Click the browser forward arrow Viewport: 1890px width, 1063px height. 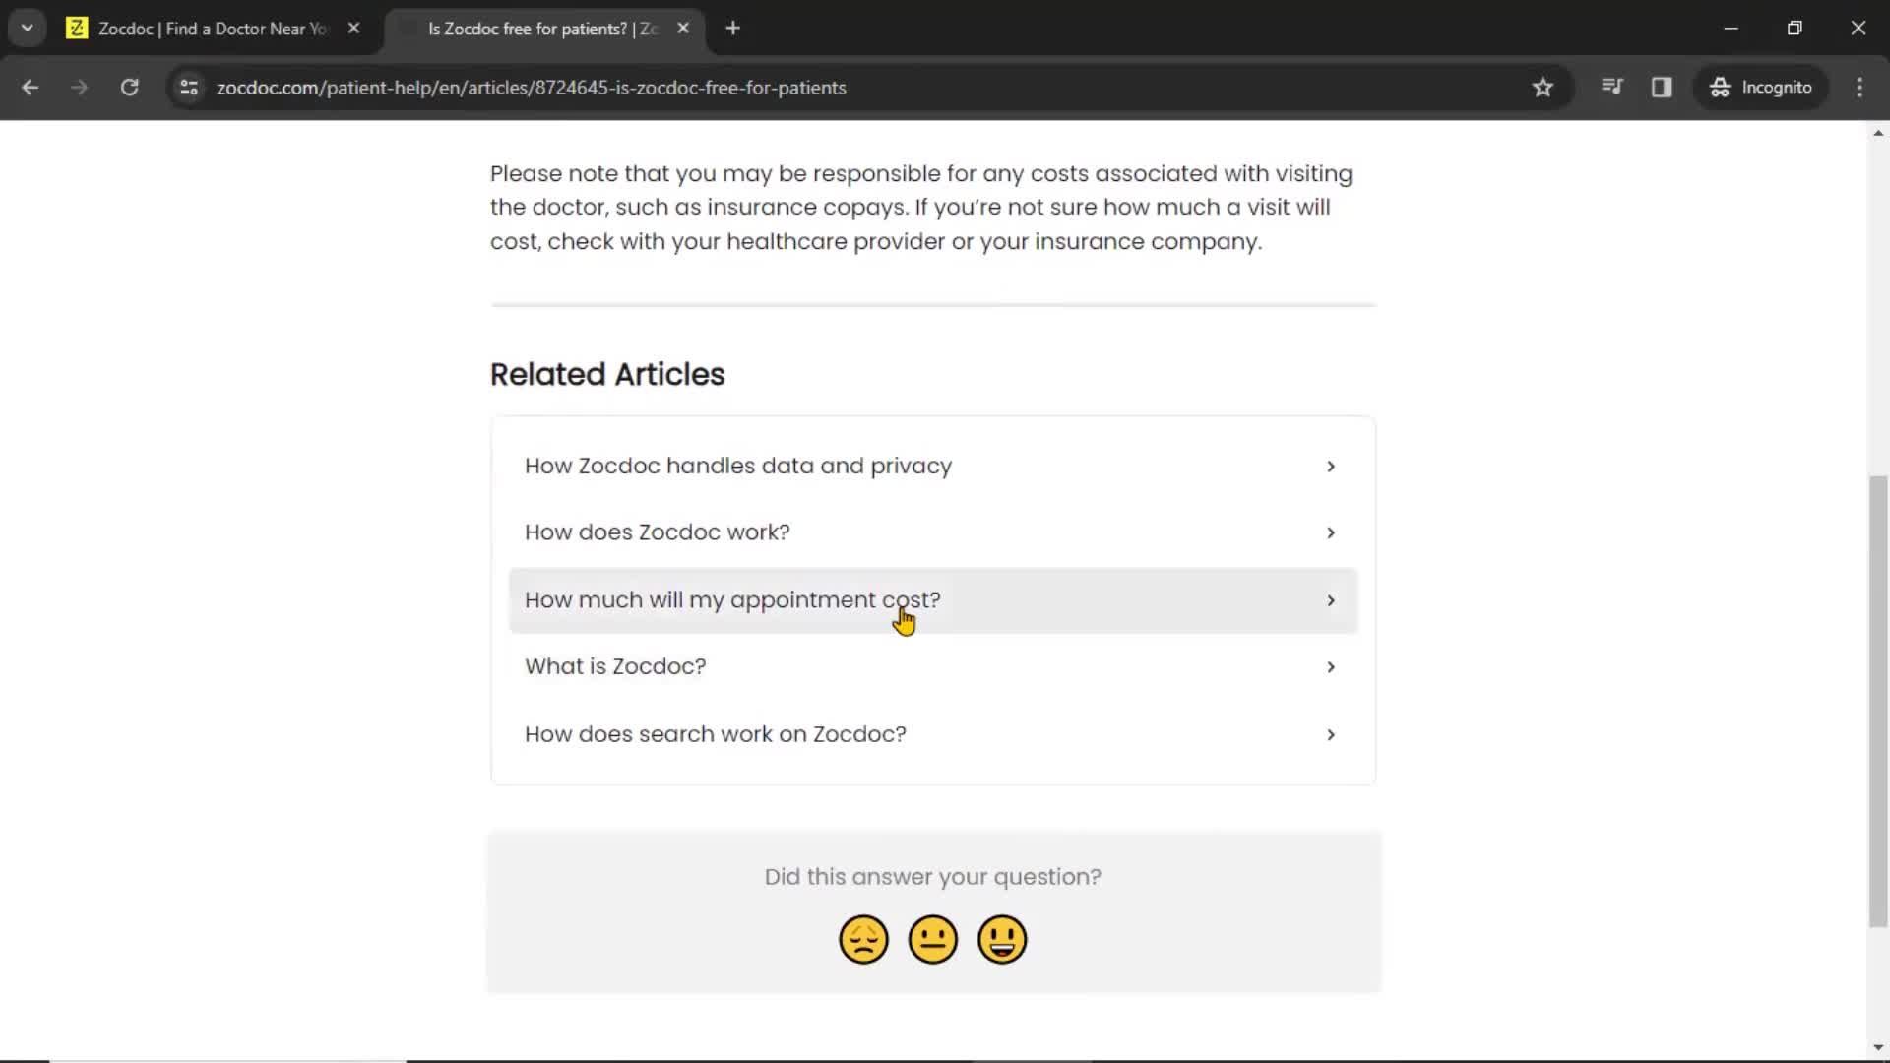click(x=80, y=87)
